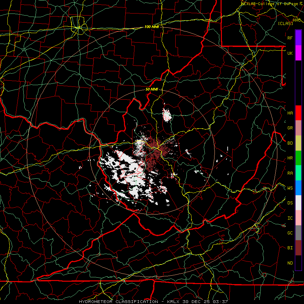This screenshot has width=304, height=304.
Task: Click the dusty pink GR legend swatch
Action: 298,128
